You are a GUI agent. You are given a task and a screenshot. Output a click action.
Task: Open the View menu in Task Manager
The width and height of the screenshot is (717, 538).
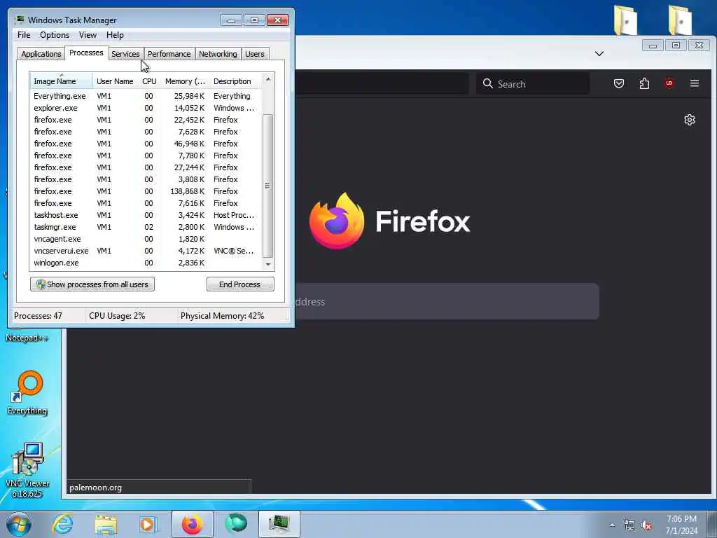tap(88, 35)
